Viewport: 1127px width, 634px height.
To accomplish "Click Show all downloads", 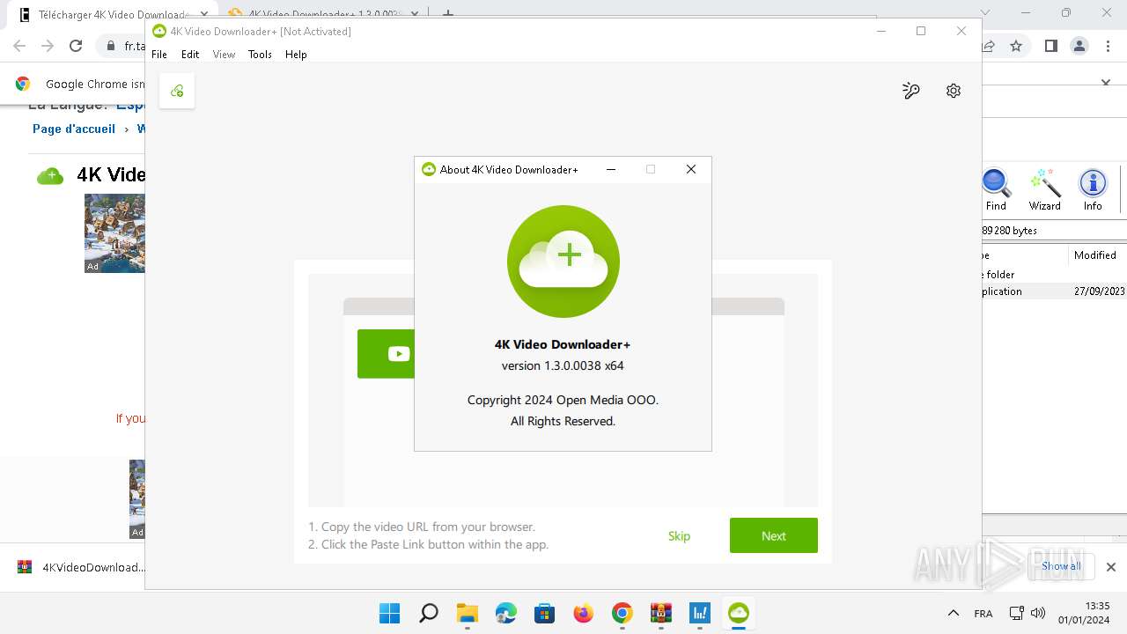I will click(x=1061, y=566).
